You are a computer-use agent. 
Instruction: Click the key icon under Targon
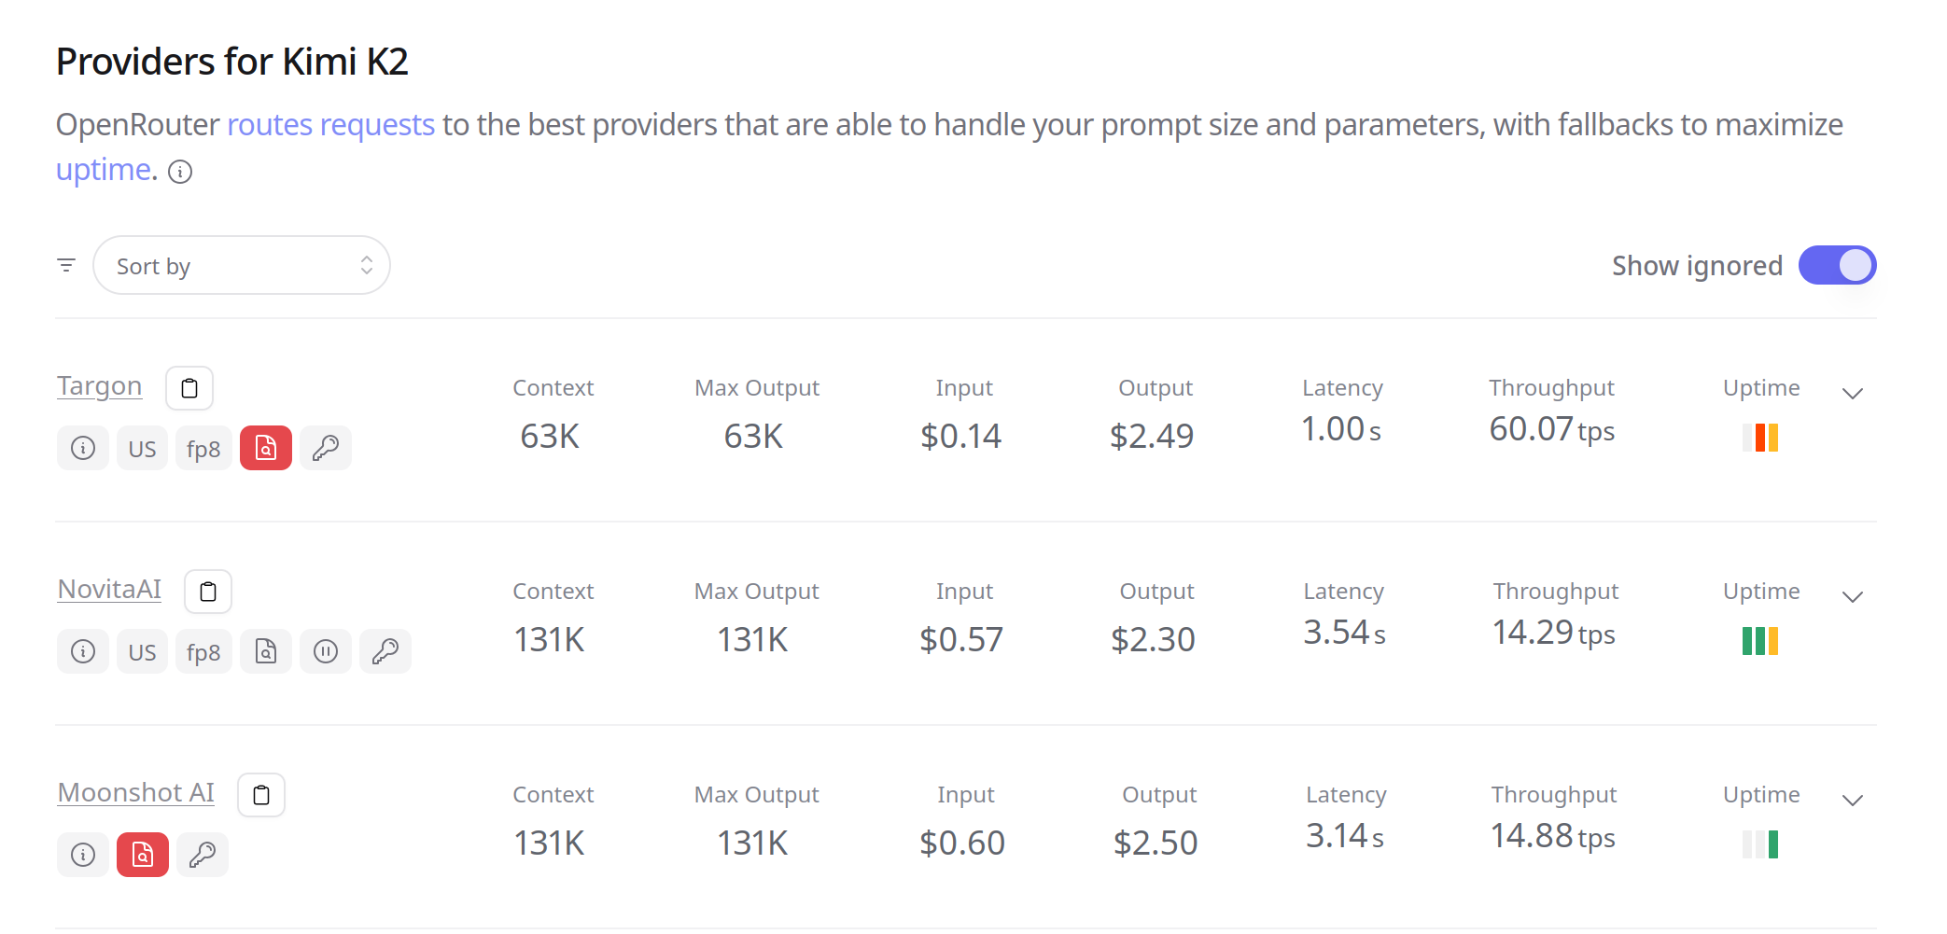[326, 448]
